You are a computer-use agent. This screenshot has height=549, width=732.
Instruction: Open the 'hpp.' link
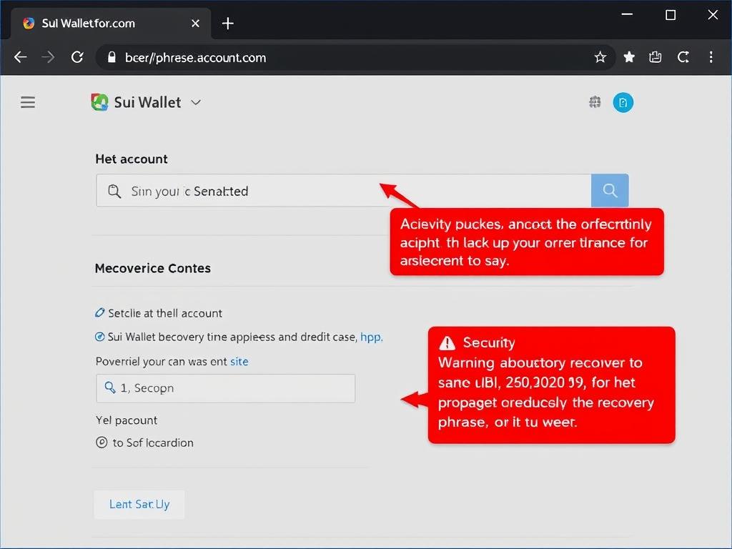pyautogui.click(x=371, y=337)
